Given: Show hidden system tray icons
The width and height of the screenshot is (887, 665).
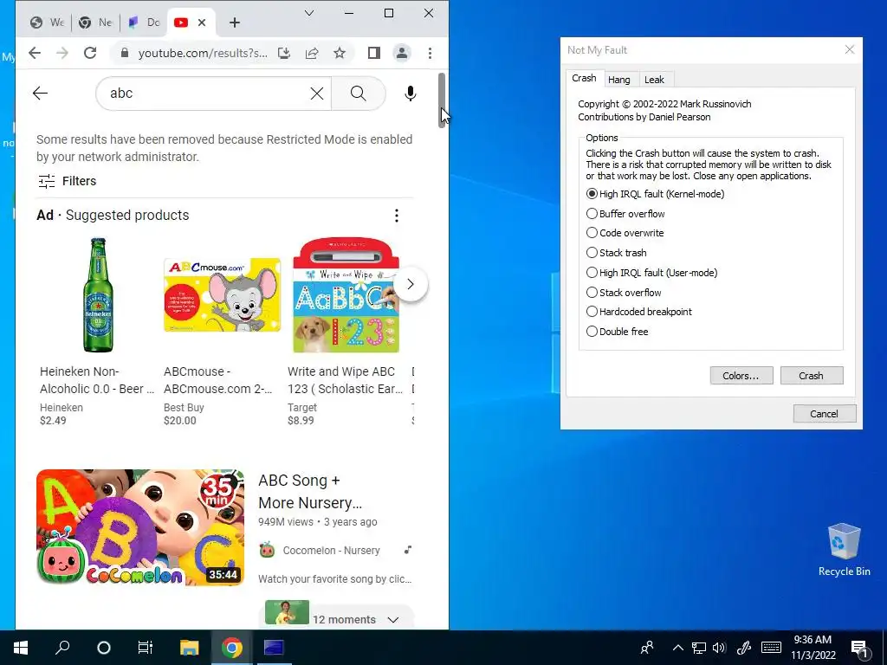Looking at the screenshot, I should [677, 648].
